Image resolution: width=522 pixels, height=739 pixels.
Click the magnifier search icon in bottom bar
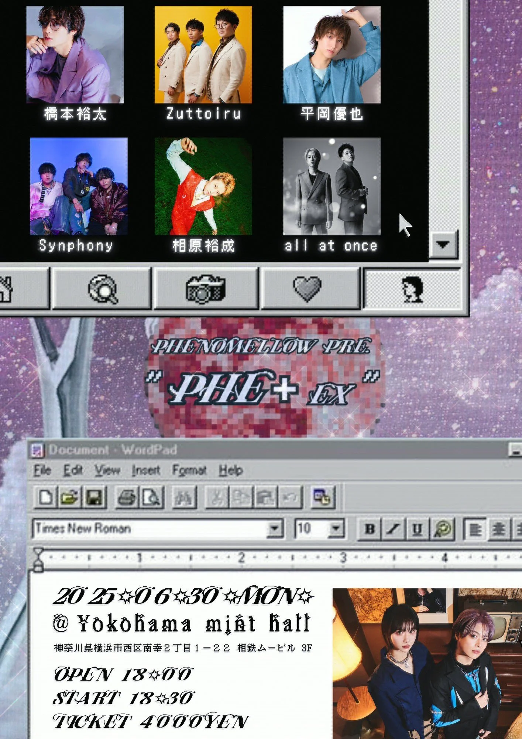(103, 289)
